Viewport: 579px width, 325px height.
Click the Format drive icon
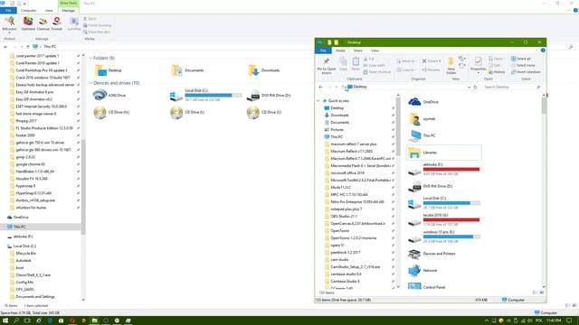coord(57,24)
